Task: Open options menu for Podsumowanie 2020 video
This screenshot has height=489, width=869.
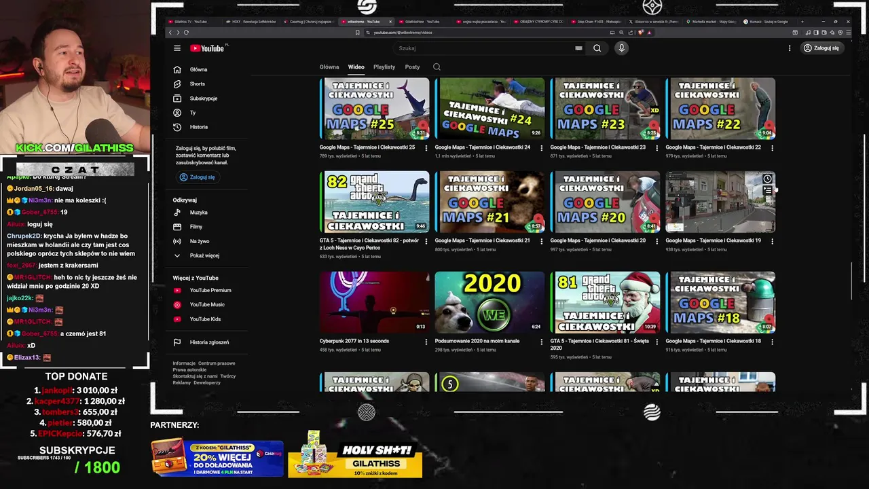Action: [541, 342]
